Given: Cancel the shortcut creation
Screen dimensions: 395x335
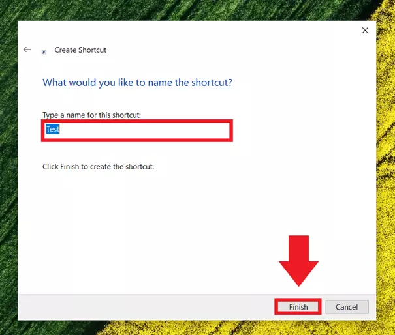Looking at the screenshot, I should point(347,307).
